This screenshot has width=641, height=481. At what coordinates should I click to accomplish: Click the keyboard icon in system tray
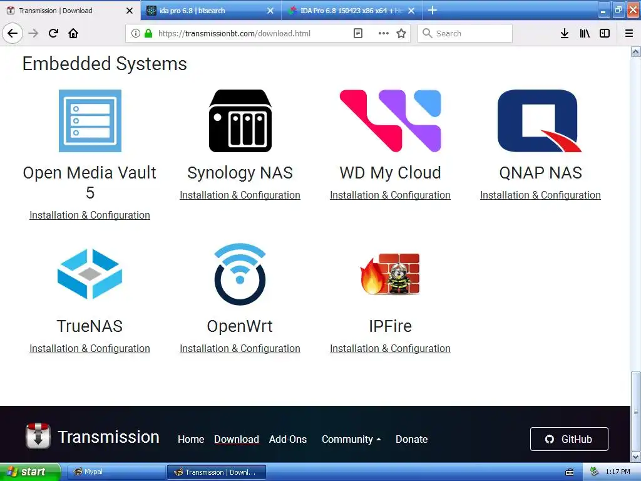coord(570,472)
